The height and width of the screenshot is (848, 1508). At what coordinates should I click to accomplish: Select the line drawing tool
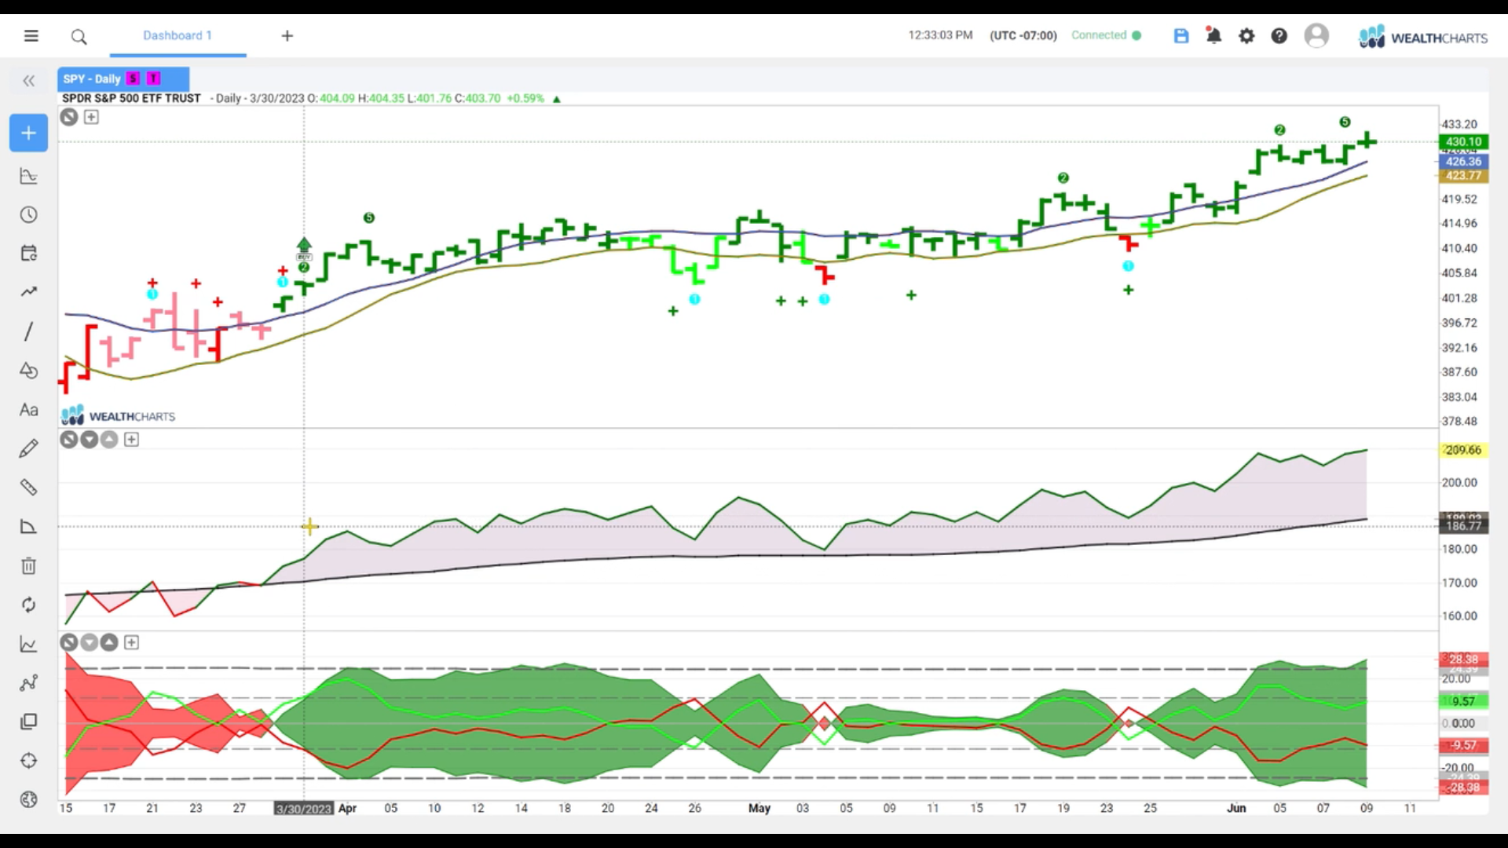click(28, 331)
